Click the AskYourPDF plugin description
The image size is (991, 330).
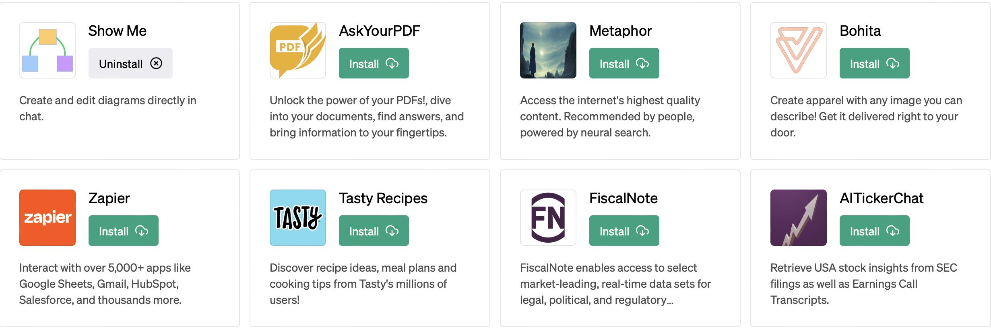[366, 116]
